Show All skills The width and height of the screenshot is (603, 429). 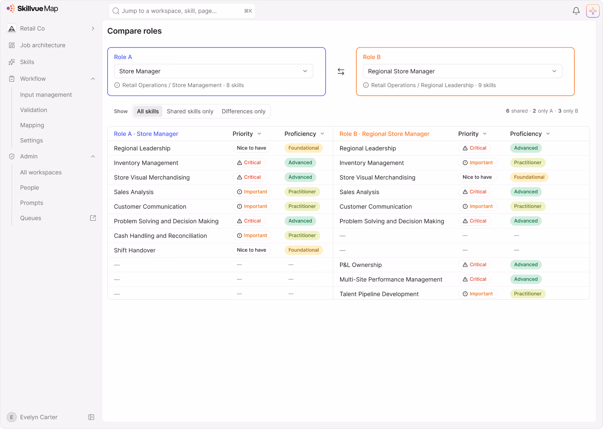148,111
